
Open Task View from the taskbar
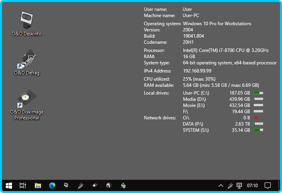point(23,186)
